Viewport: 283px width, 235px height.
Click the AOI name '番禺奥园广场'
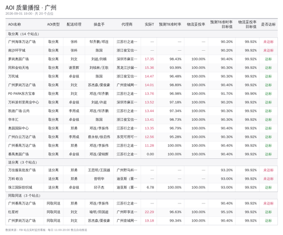[x=19, y=154]
